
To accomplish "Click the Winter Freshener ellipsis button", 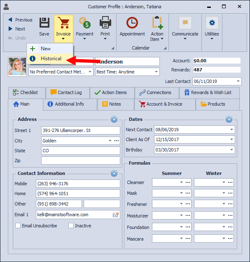I will pos(230,204).
